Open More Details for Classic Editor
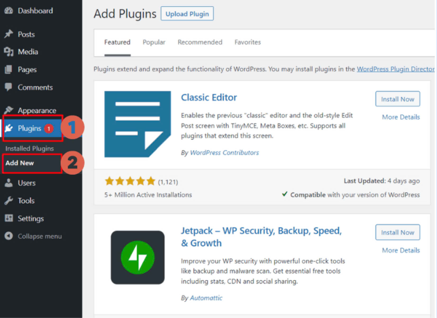Image resolution: width=437 pixels, height=318 pixels. (x=401, y=117)
